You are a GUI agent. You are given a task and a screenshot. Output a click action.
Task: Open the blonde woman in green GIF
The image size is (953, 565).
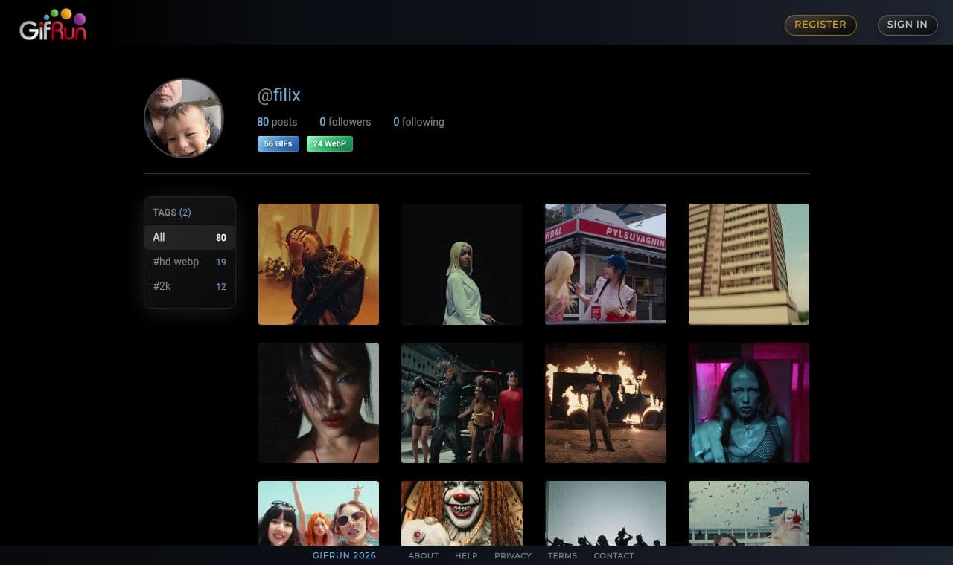(x=462, y=264)
